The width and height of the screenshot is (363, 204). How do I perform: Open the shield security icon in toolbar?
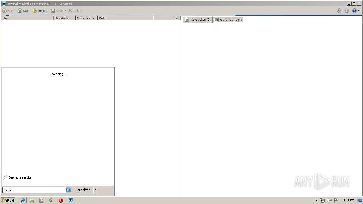coord(339,11)
